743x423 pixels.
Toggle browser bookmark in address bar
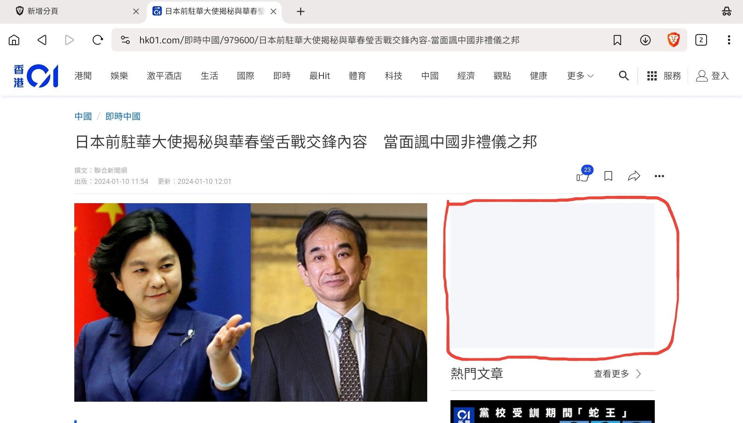tap(617, 40)
